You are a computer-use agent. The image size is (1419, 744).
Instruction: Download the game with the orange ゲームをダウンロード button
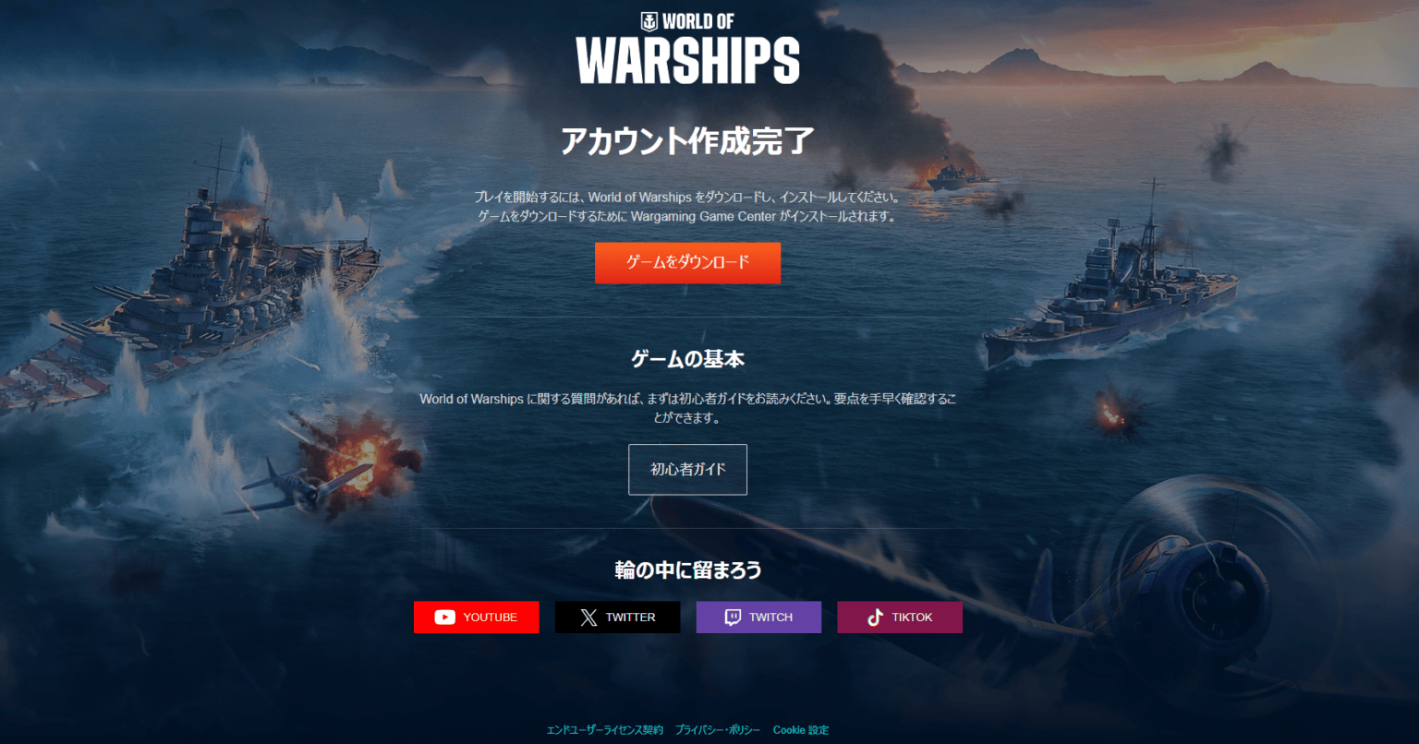(x=687, y=263)
